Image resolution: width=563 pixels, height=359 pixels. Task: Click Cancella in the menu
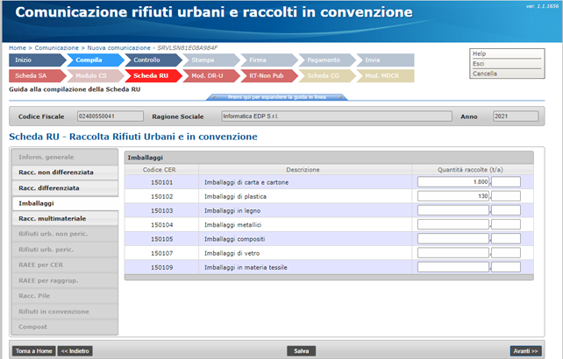click(485, 74)
